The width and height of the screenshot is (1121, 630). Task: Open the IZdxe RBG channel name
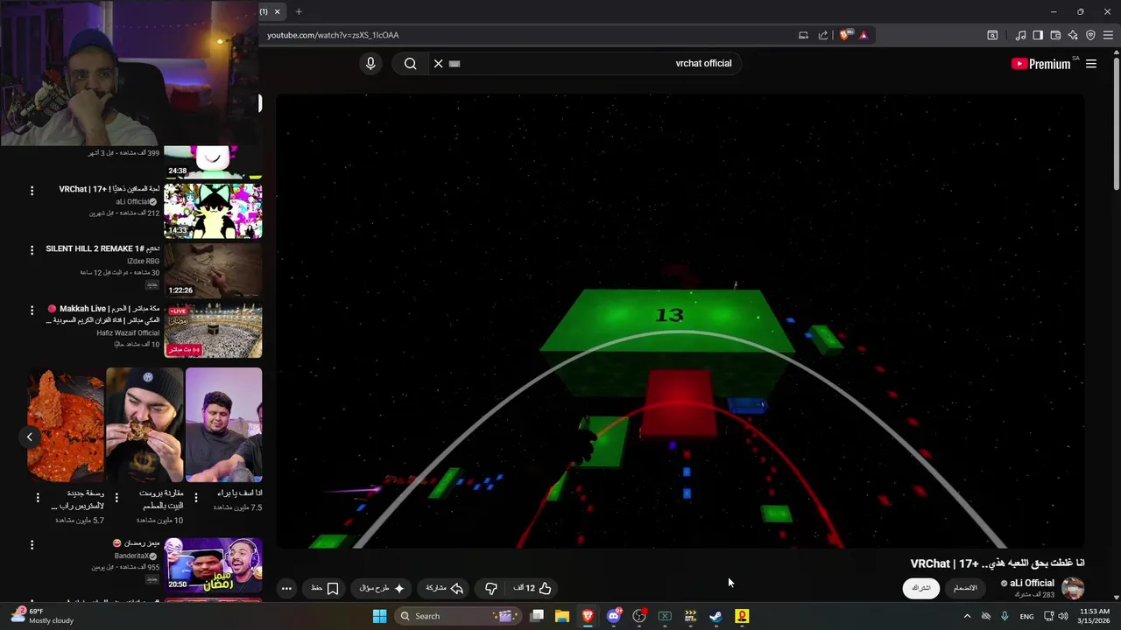tap(143, 262)
